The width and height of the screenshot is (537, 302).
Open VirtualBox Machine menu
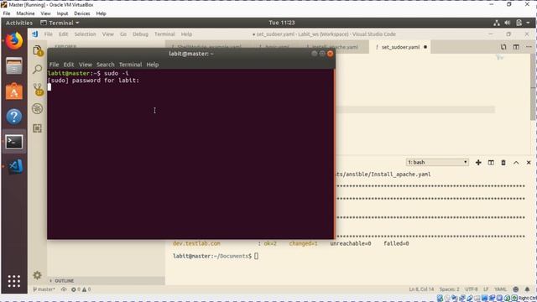pos(25,13)
